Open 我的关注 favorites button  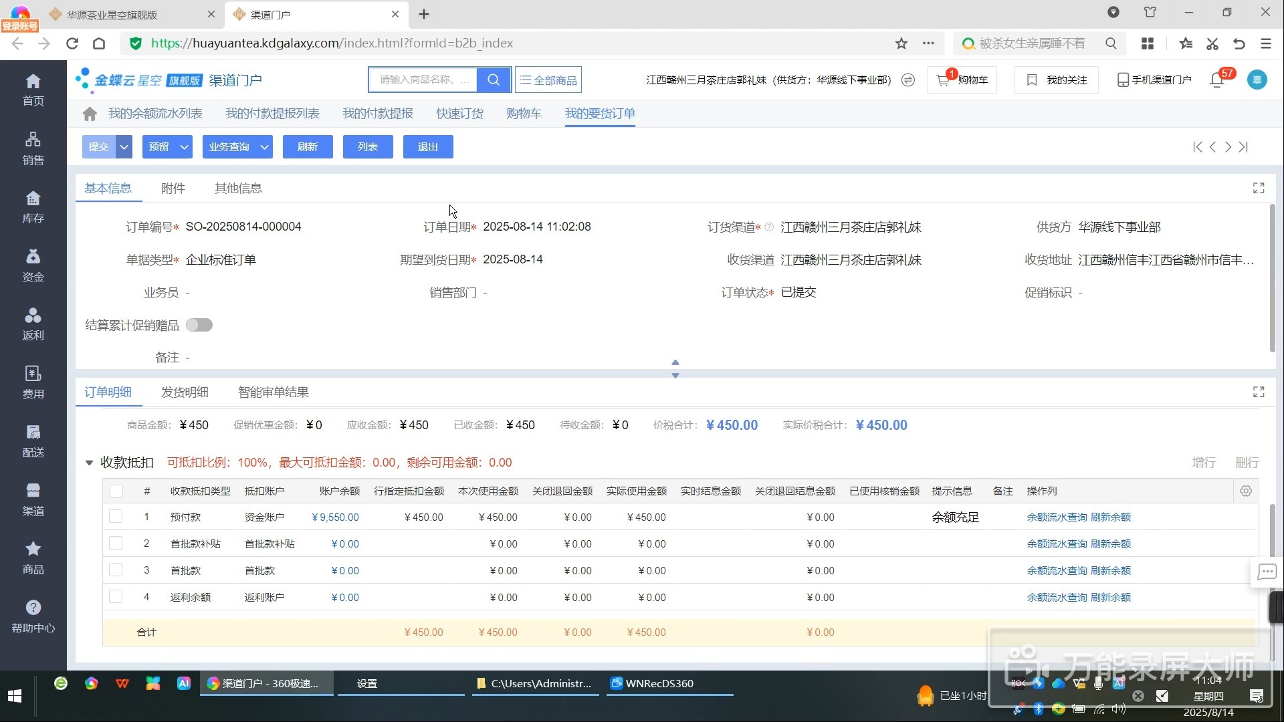(1056, 80)
